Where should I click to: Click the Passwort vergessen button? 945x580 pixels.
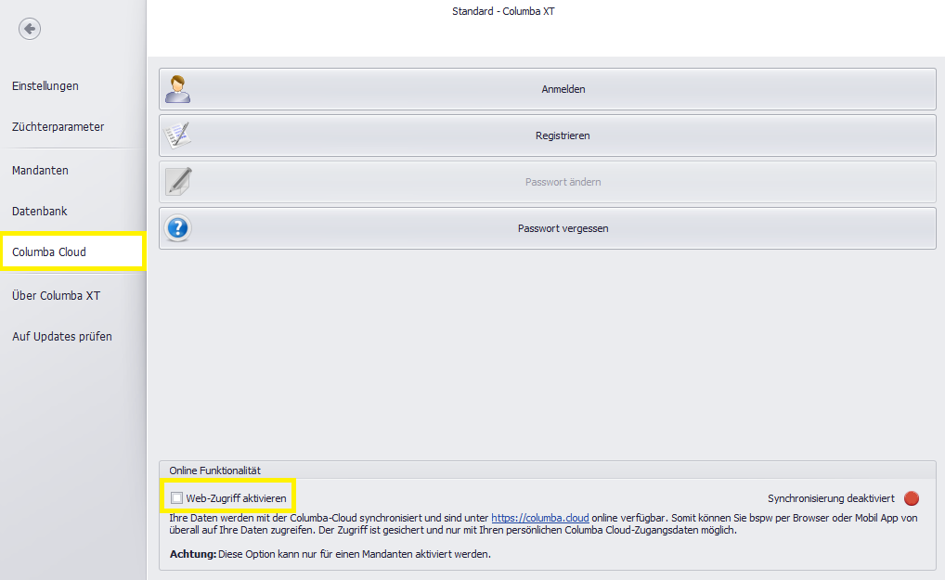pos(563,228)
